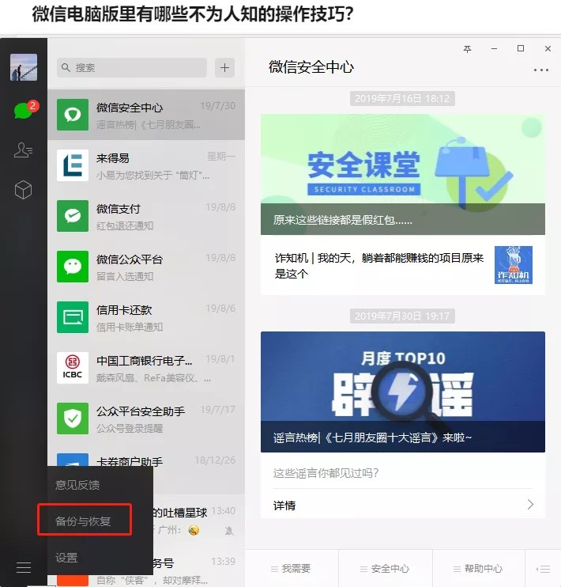Open the favorites cube icon
This screenshot has height=587, width=561.
pyautogui.click(x=23, y=190)
